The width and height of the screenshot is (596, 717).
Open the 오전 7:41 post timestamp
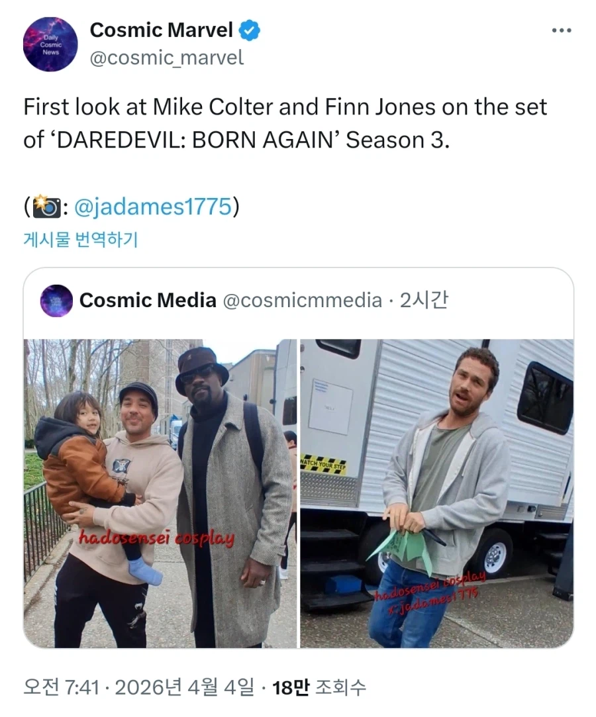coord(61,687)
